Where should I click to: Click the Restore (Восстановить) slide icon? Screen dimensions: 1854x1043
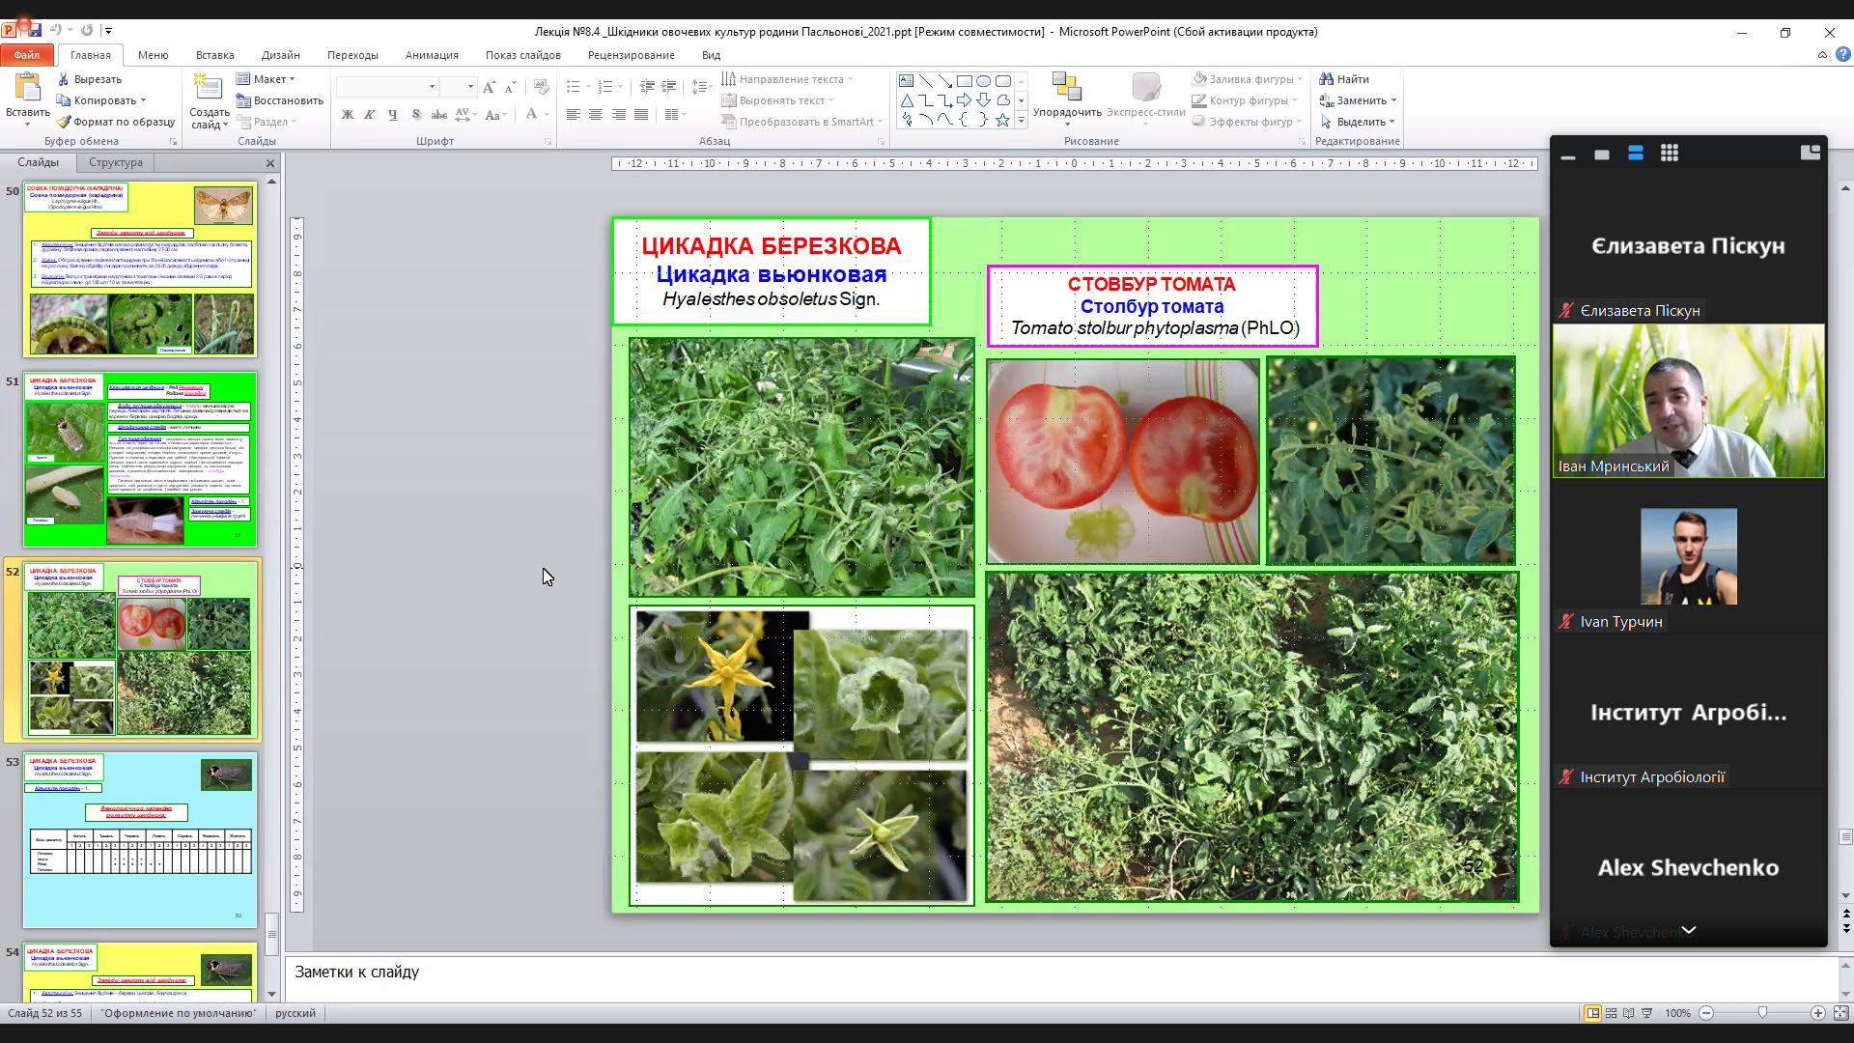pyautogui.click(x=244, y=100)
